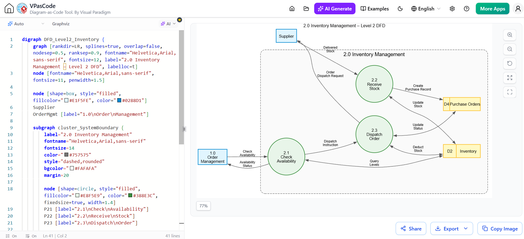Open the user account profile icon
The width and height of the screenshot is (524, 239).
point(518,9)
